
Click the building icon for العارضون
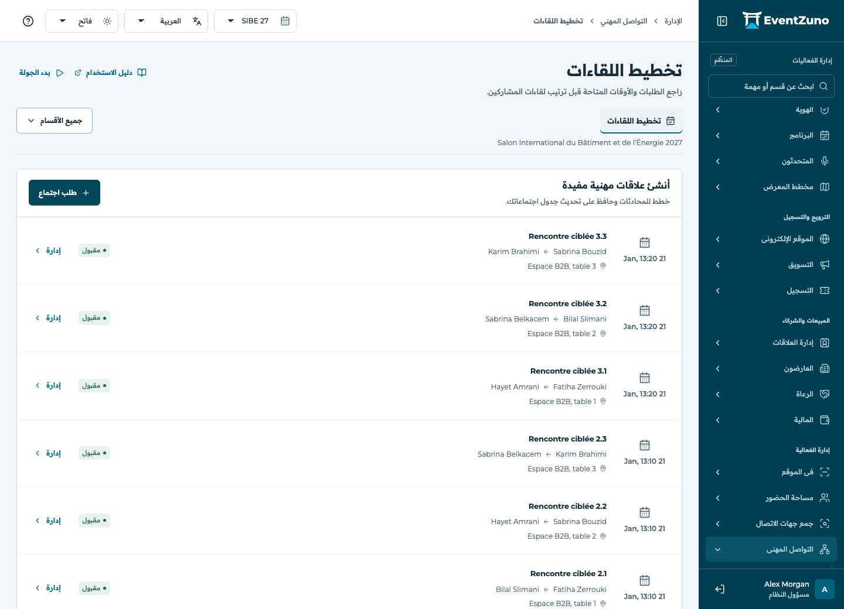point(825,368)
